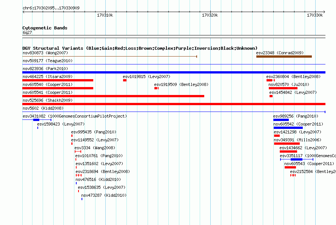Open the nsv509177 (Teague2010) label
The image size is (336, 225).
pos(48,61)
